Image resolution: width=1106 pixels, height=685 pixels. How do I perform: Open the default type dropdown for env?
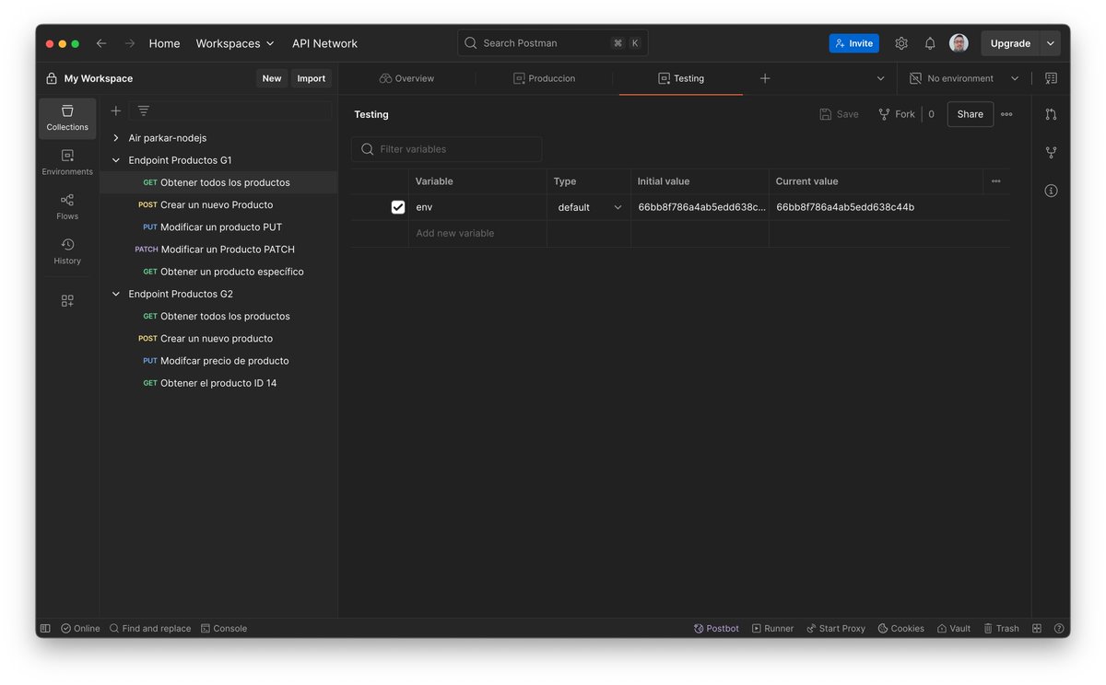click(589, 207)
